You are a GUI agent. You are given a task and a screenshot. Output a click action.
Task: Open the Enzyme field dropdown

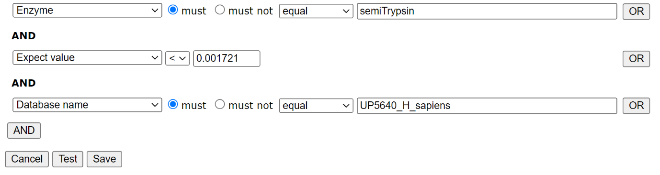(87, 11)
